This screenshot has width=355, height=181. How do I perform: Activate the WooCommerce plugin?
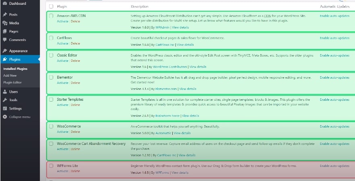pyautogui.click(x=62, y=132)
